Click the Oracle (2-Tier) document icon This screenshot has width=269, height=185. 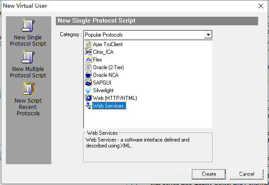click(88, 67)
